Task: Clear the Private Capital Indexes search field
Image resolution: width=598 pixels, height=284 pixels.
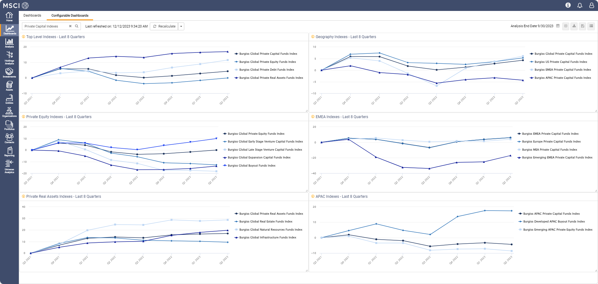Action: [x=70, y=27]
